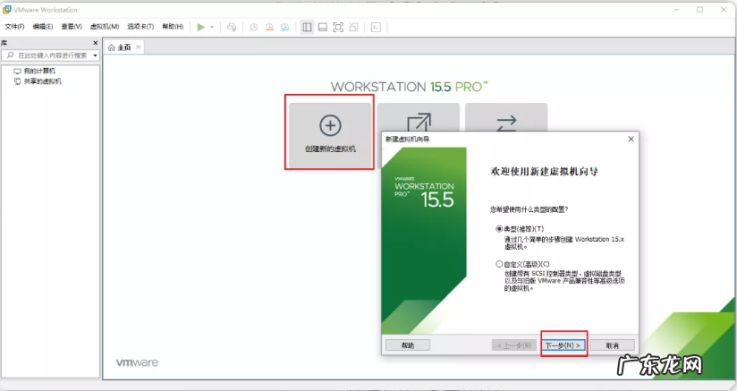The height and width of the screenshot is (391, 737).
Task: Close the 库 library panel
Action: coord(96,43)
